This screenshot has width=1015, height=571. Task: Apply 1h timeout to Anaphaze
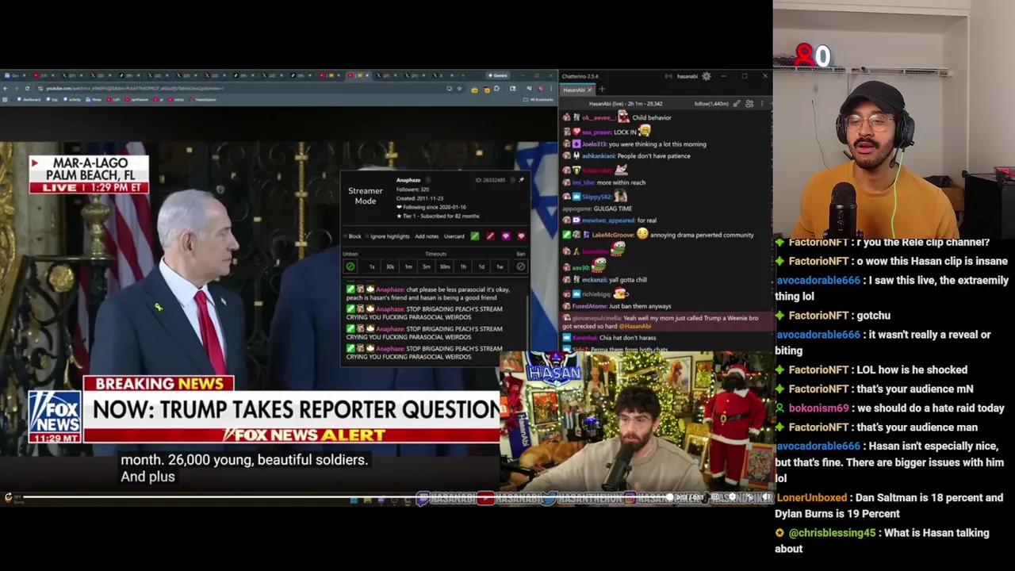[x=463, y=266]
